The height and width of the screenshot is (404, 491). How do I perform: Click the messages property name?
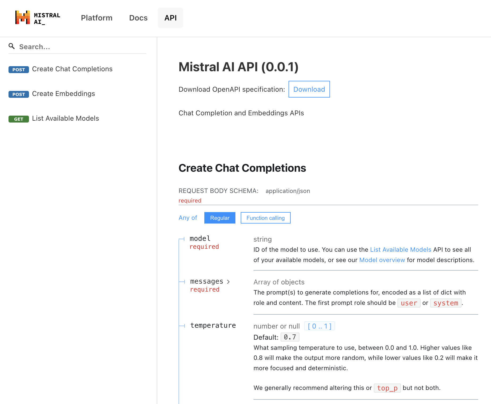[x=207, y=281]
